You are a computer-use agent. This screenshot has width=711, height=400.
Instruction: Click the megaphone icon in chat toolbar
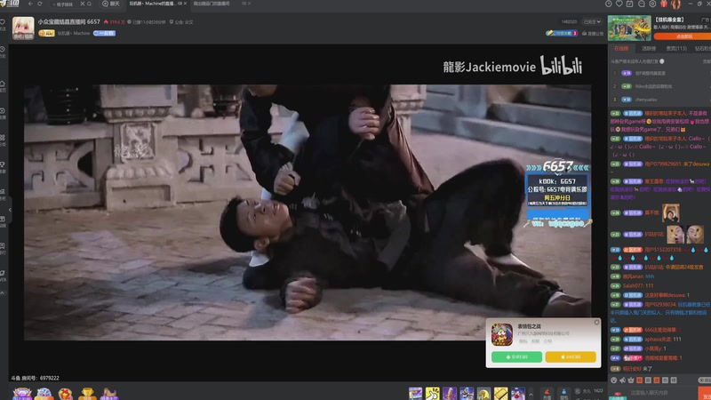(623, 380)
